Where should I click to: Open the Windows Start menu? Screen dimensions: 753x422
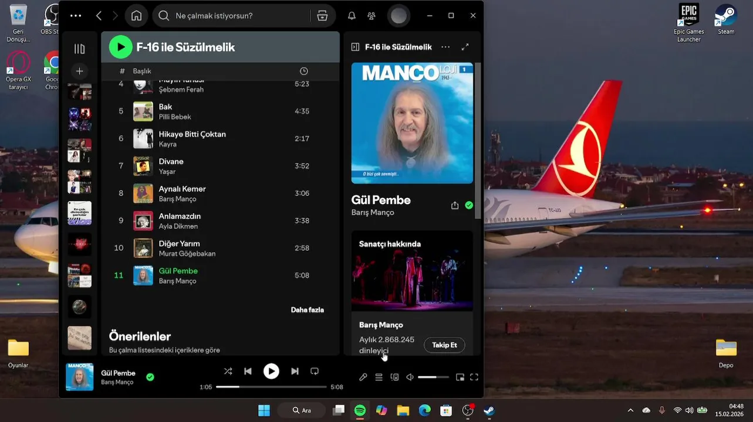[264, 410]
